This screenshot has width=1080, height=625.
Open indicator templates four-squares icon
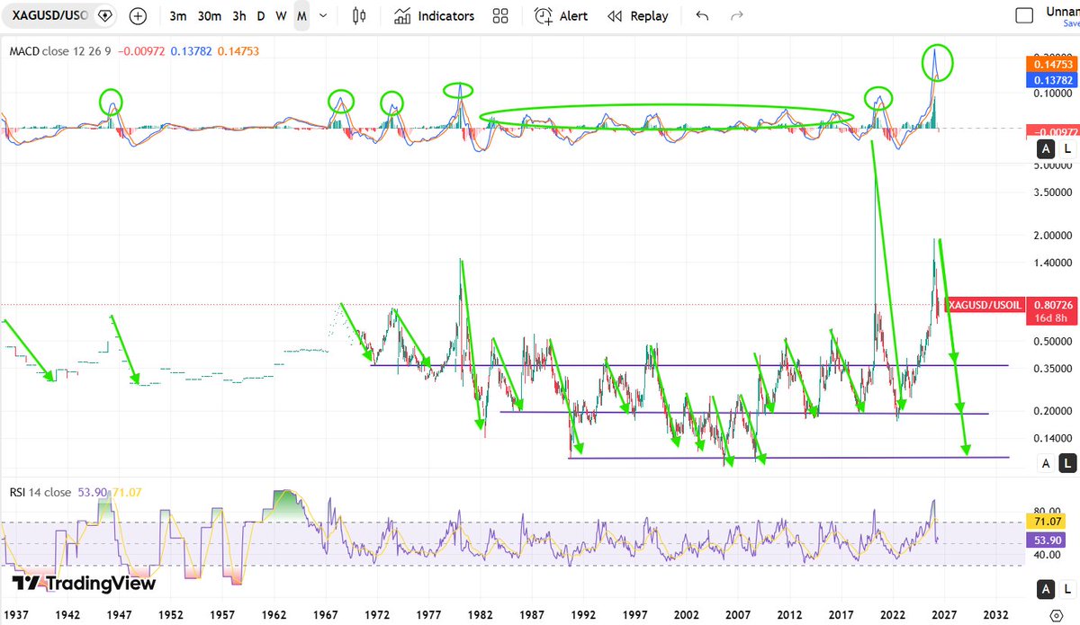(500, 15)
